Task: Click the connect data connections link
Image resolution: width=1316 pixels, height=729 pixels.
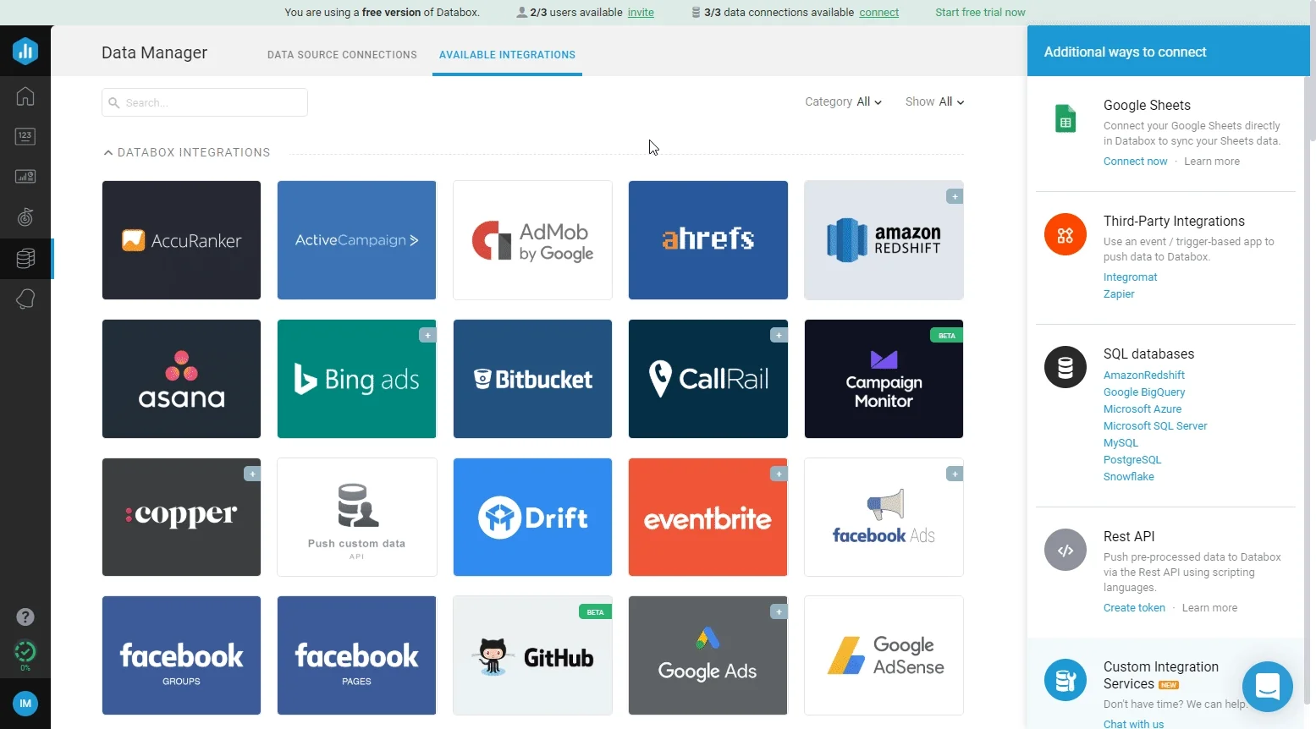Action: (879, 13)
